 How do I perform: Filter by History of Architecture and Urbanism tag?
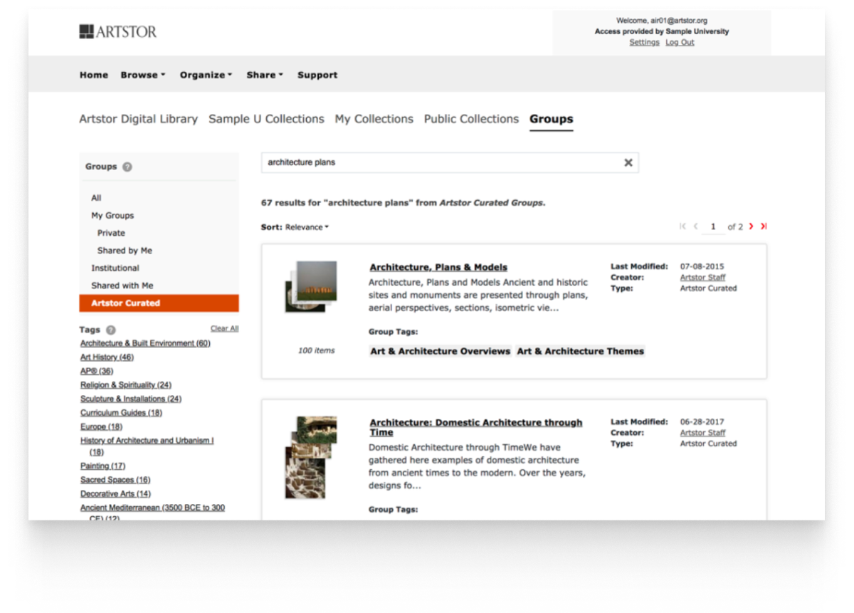click(x=147, y=446)
